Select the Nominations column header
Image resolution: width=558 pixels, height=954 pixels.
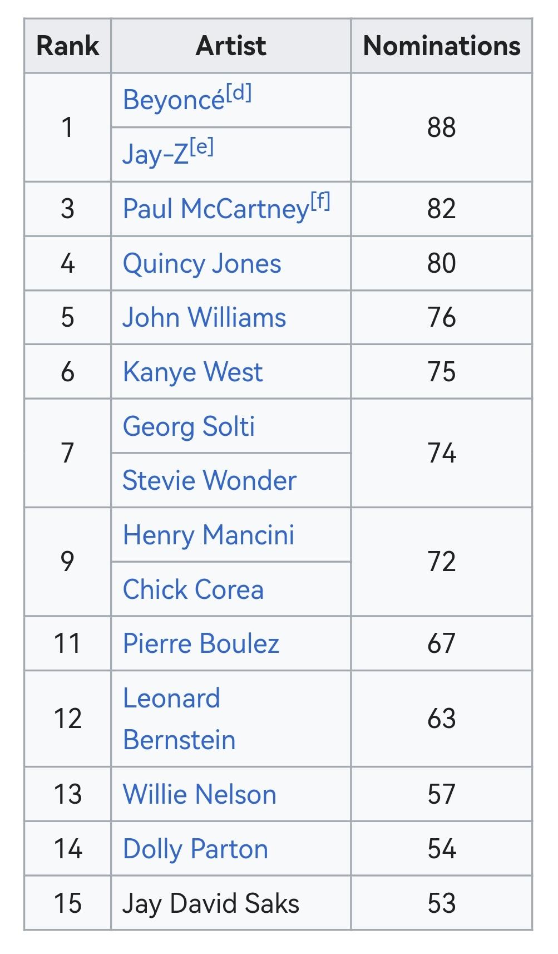pos(442,46)
